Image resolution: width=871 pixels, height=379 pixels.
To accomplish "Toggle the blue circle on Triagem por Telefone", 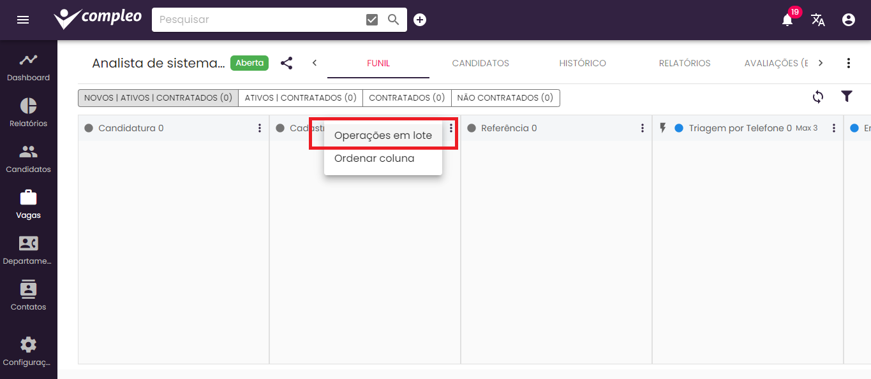I will [678, 127].
